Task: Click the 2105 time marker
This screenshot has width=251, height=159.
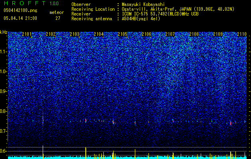Action: (123, 34)
